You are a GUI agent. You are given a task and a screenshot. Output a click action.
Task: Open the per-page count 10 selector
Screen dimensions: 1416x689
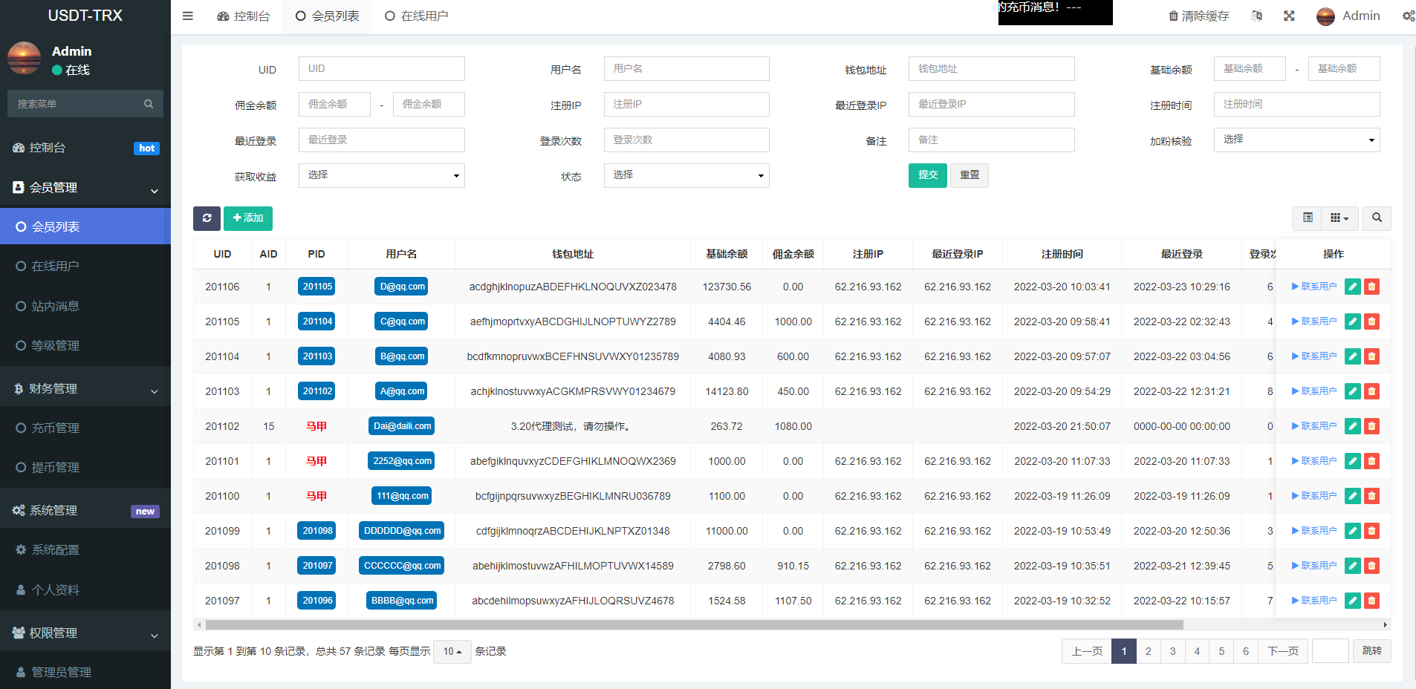(x=452, y=651)
